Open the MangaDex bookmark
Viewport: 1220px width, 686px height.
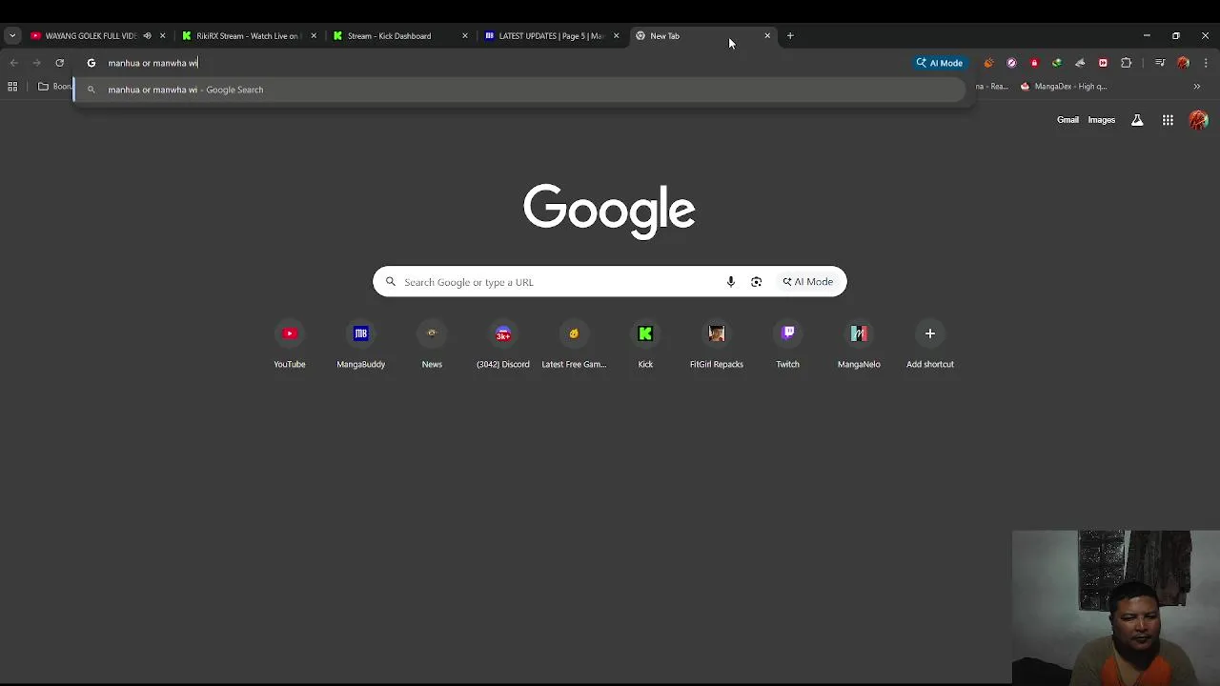1064,87
